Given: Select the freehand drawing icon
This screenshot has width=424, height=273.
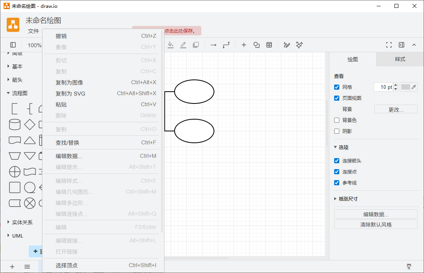Looking at the screenshot, I should coord(286,45).
